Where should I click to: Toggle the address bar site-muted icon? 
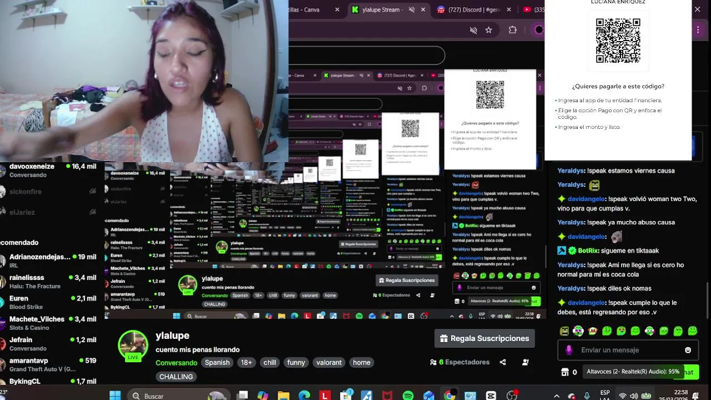click(x=473, y=30)
